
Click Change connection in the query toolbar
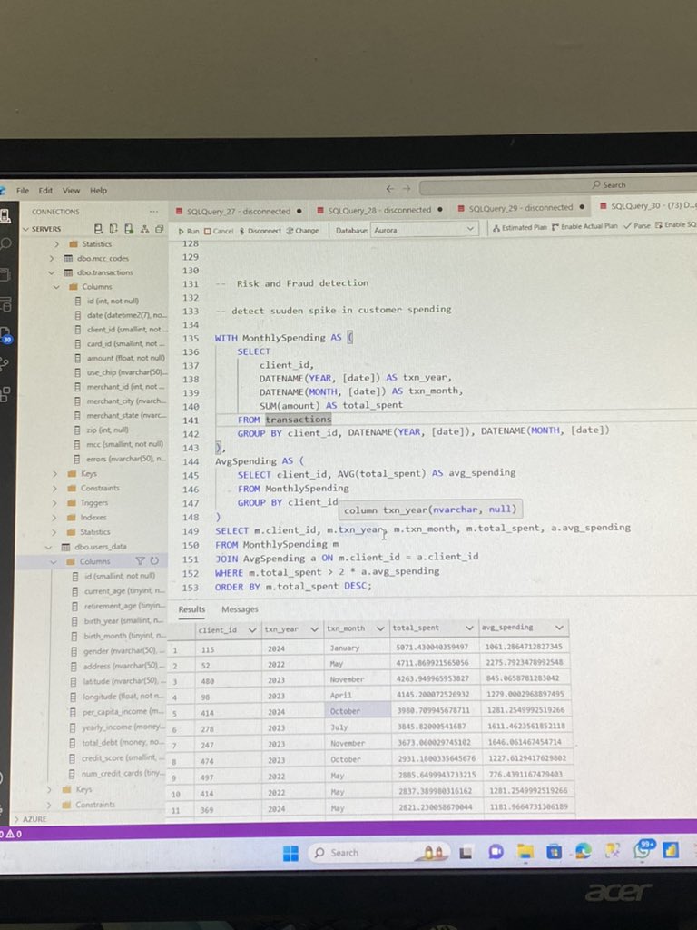pyautogui.click(x=302, y=230)
